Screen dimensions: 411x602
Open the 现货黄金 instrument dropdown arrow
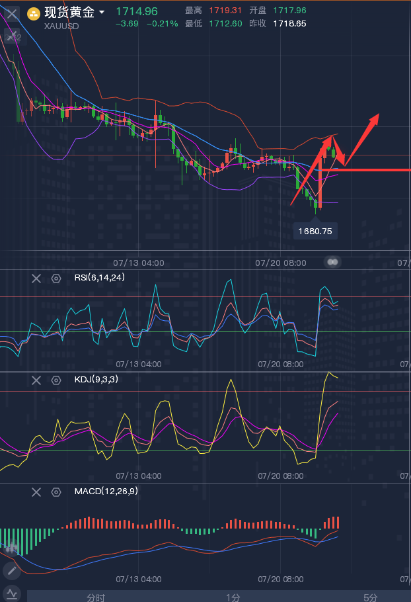[102, 13]
